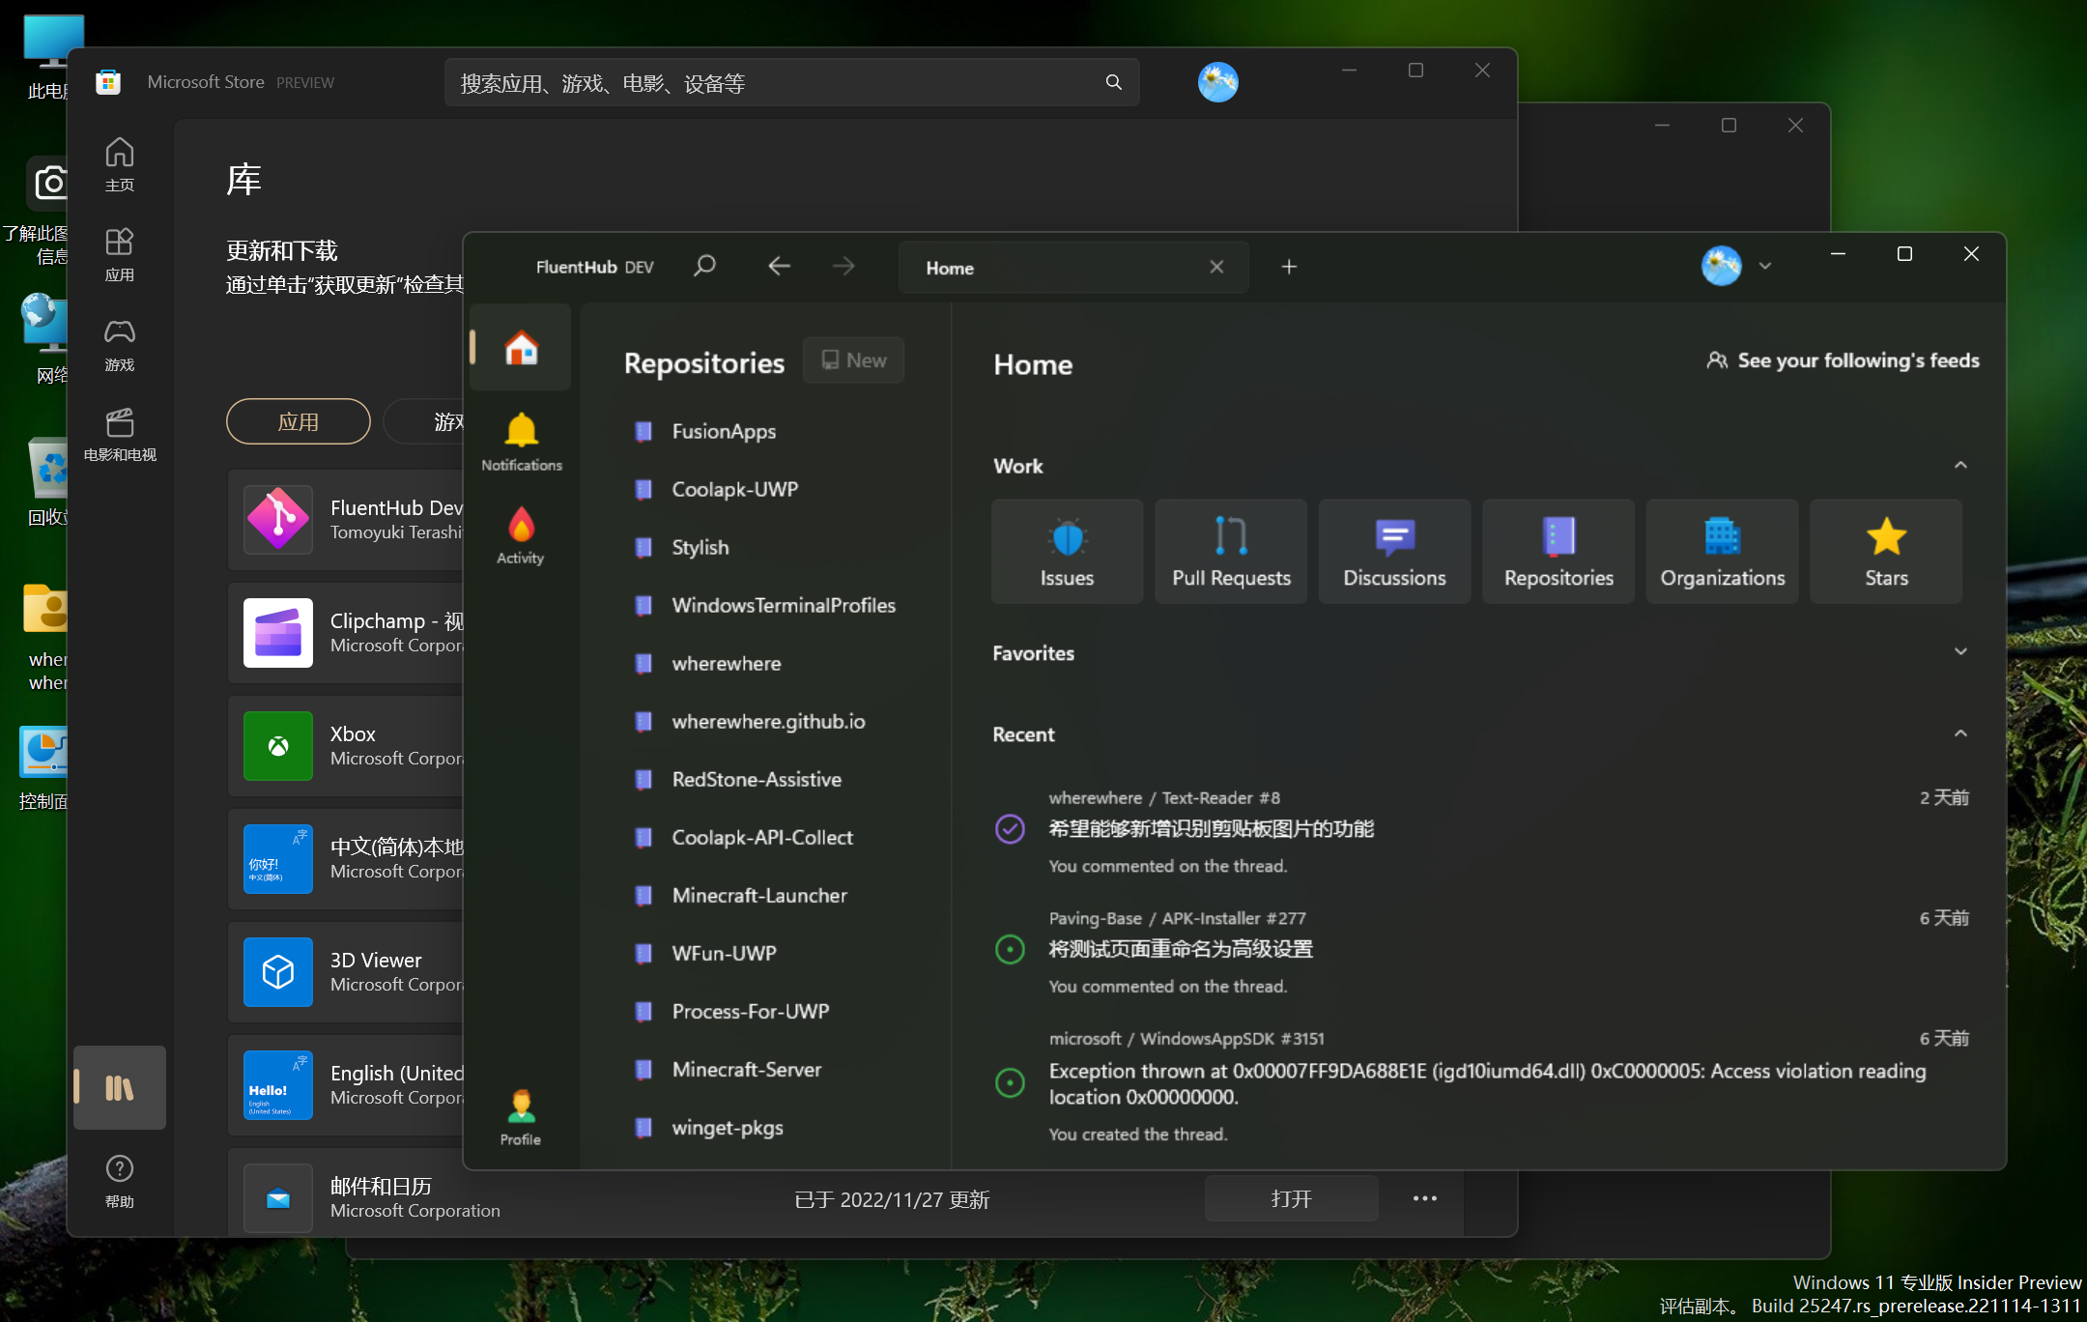Screen dimensions: 2087x1322
Task: Click the Microsoft Store search magnifier button
Action: tap(1114, 83)
